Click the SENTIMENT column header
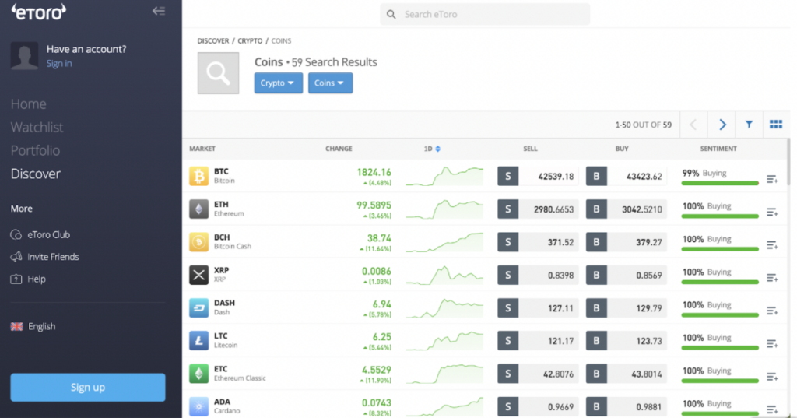 718,149
